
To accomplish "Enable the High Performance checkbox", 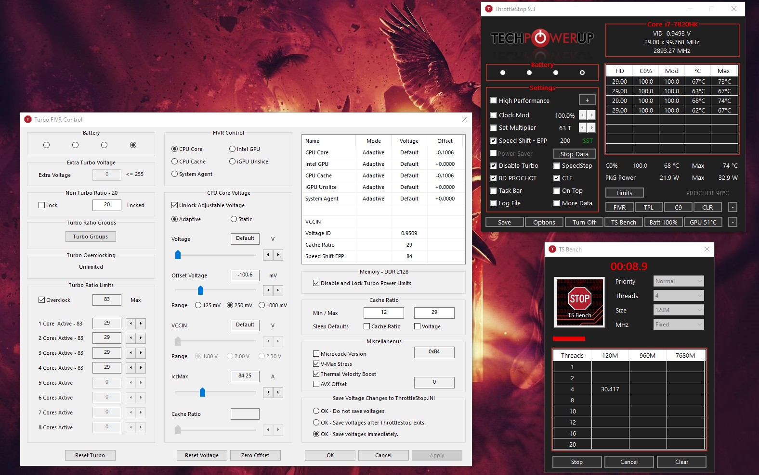I will click(494, 100).
